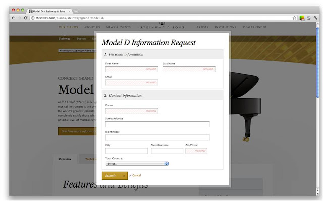Close the Model D browser tab
Viewport: 323px width, 201px height.
tap(70, 11)
